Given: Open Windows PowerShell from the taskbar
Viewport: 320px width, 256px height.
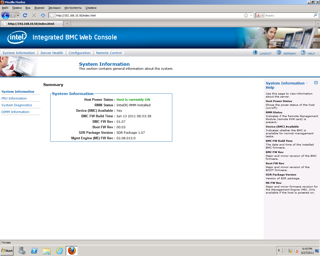Looking at the screenshot, I should (x=34, y=250).
